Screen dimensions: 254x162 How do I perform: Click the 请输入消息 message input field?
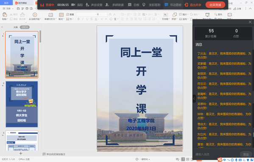(216, 154)
